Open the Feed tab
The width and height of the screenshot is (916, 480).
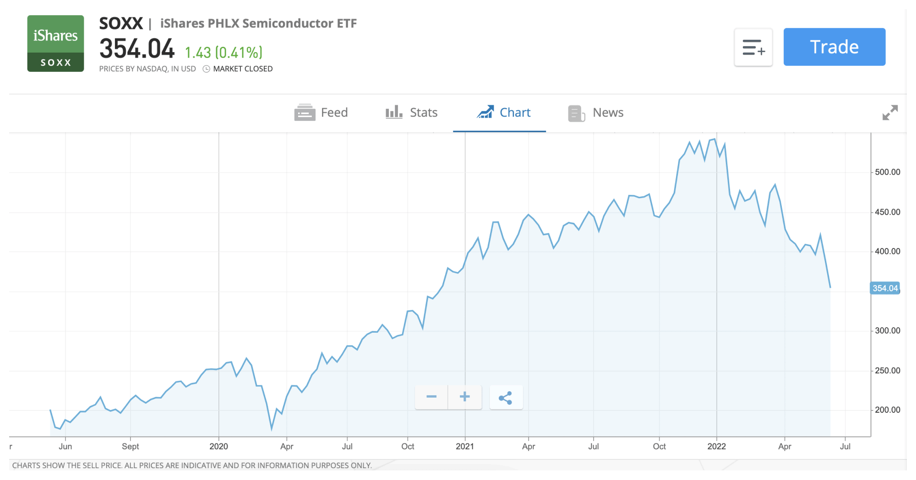coord(321,113)
